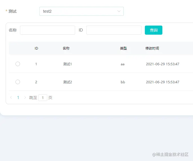Focus the 名称 search input field

[48, 30]
